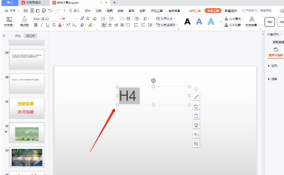Select slide 33 thumbnail with landscape photo
284x175 pixels.
click(x=27, y=157)
